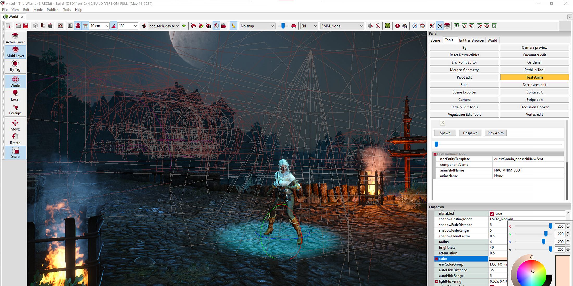Click the compass icon in toolbar
Viewport: 573px width, 286px height.
[x=415, y=26]
